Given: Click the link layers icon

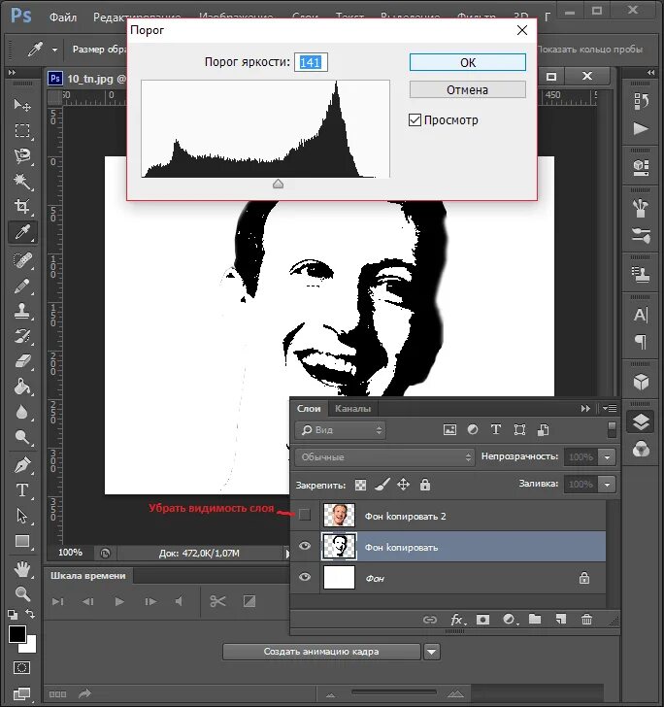Looking at the screenshot, I should pyautogui.click(x=430, y=620).
